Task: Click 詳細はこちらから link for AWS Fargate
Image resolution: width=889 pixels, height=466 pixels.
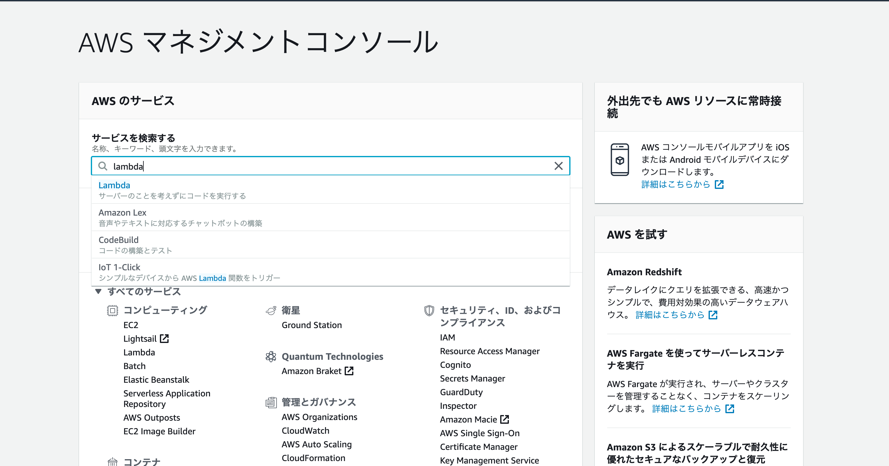Action: point(687,409)
